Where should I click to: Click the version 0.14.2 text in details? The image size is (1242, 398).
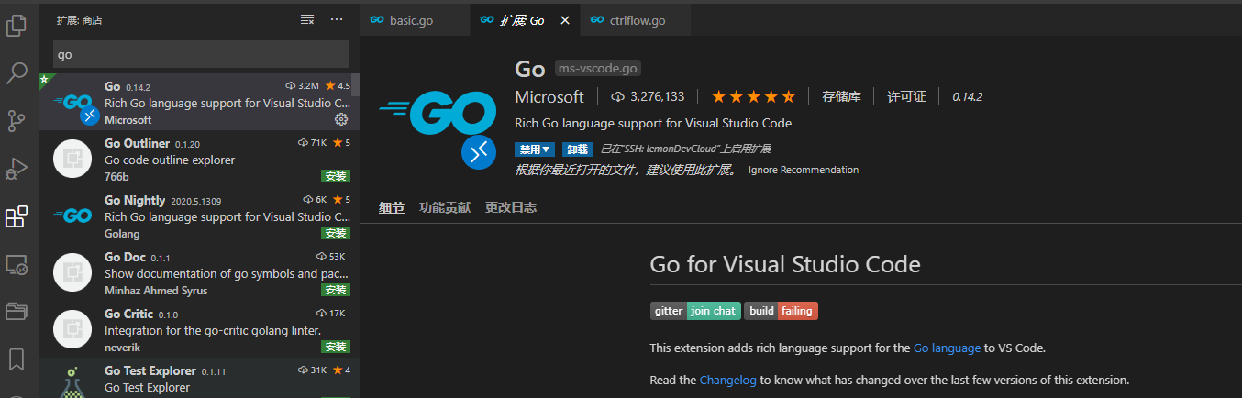967,96
